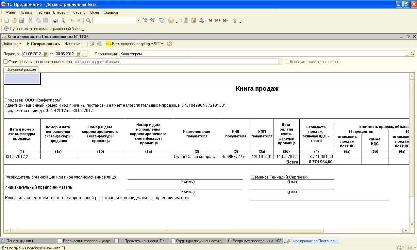Click the Find next icon
This screenshot has height=250, width=417.
[x=145, y=20]
